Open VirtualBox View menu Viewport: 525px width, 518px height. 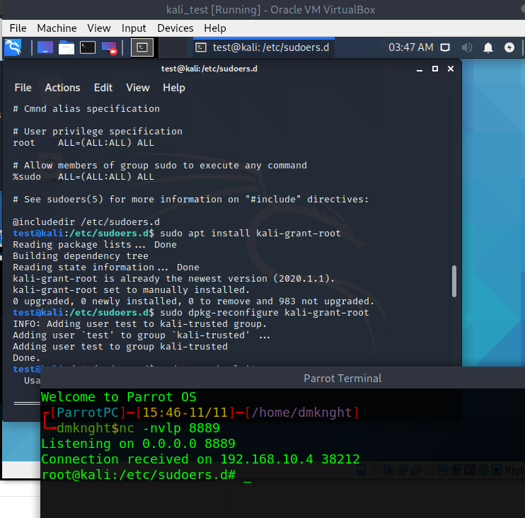point(99,28)
